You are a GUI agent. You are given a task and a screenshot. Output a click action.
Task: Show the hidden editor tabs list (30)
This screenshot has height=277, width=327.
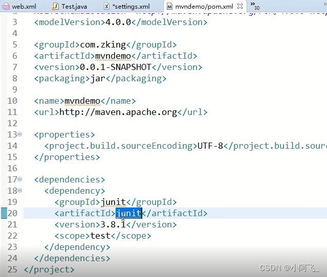(255, 6)
